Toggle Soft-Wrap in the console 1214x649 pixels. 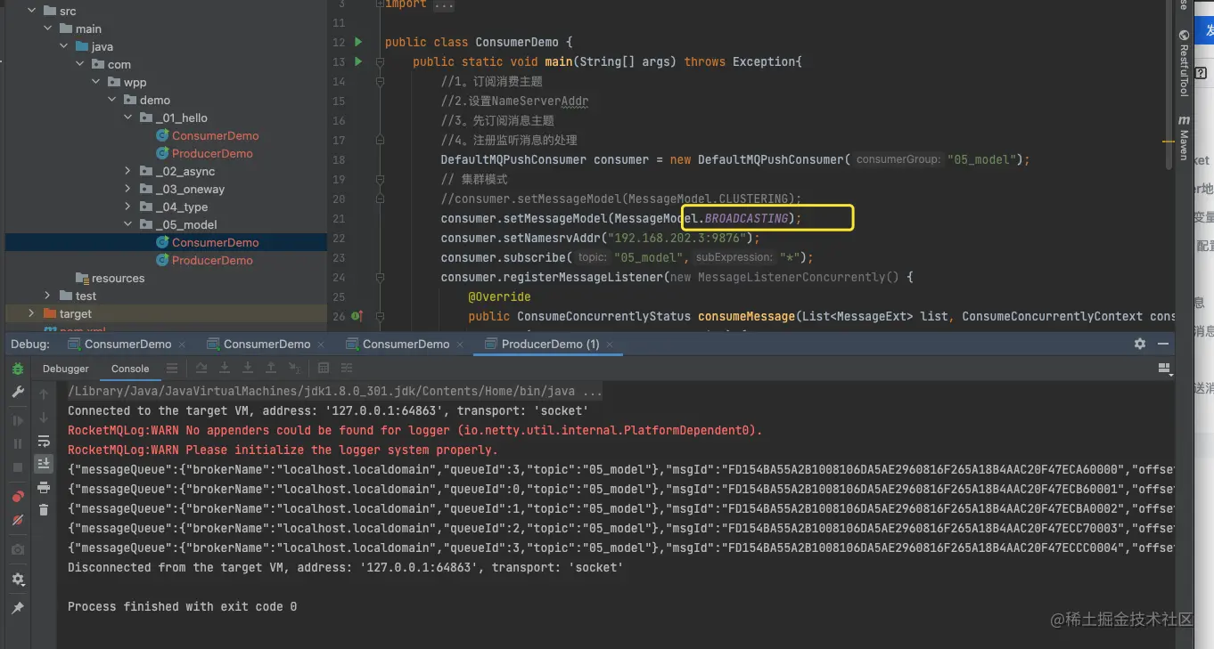[x=44, y=442]
